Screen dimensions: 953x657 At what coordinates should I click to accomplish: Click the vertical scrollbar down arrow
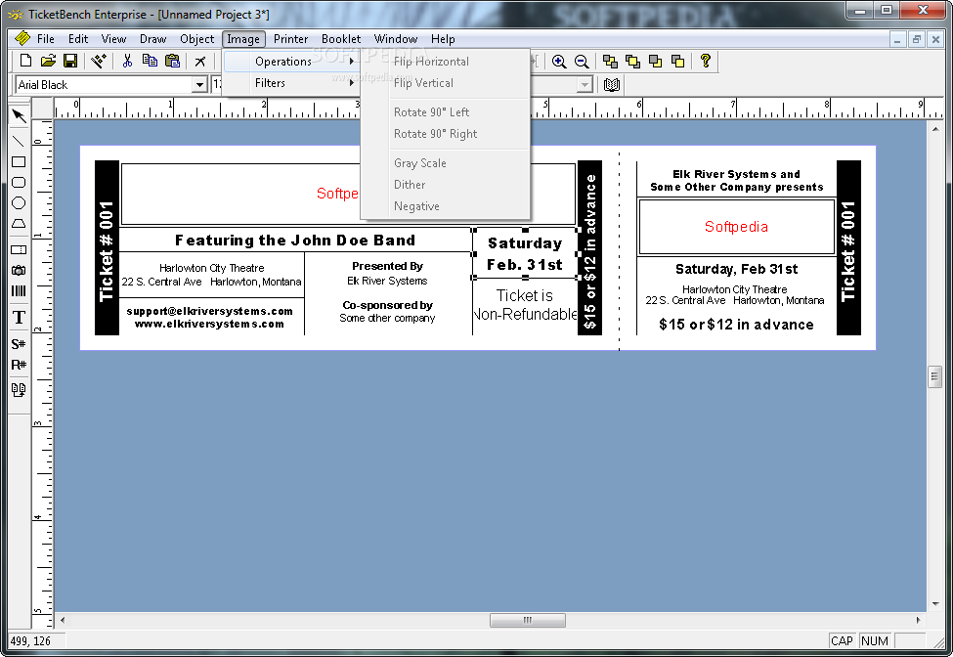point(935,604)
